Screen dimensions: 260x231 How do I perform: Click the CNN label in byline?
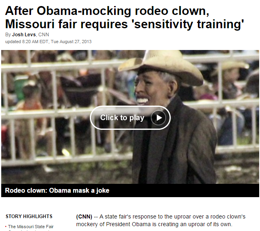(44, 35)
